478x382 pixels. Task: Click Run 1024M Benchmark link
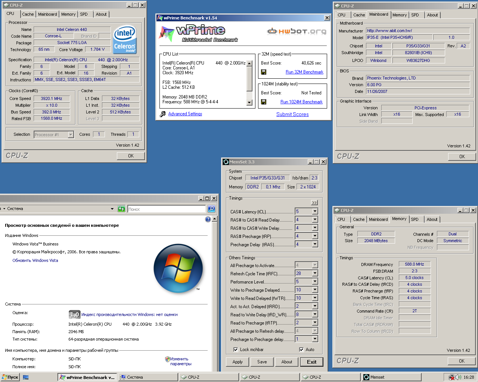click(x=301, y=102)
